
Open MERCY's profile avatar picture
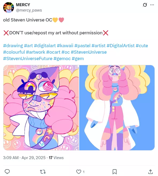pyautogui.click(x=9, y=8)
